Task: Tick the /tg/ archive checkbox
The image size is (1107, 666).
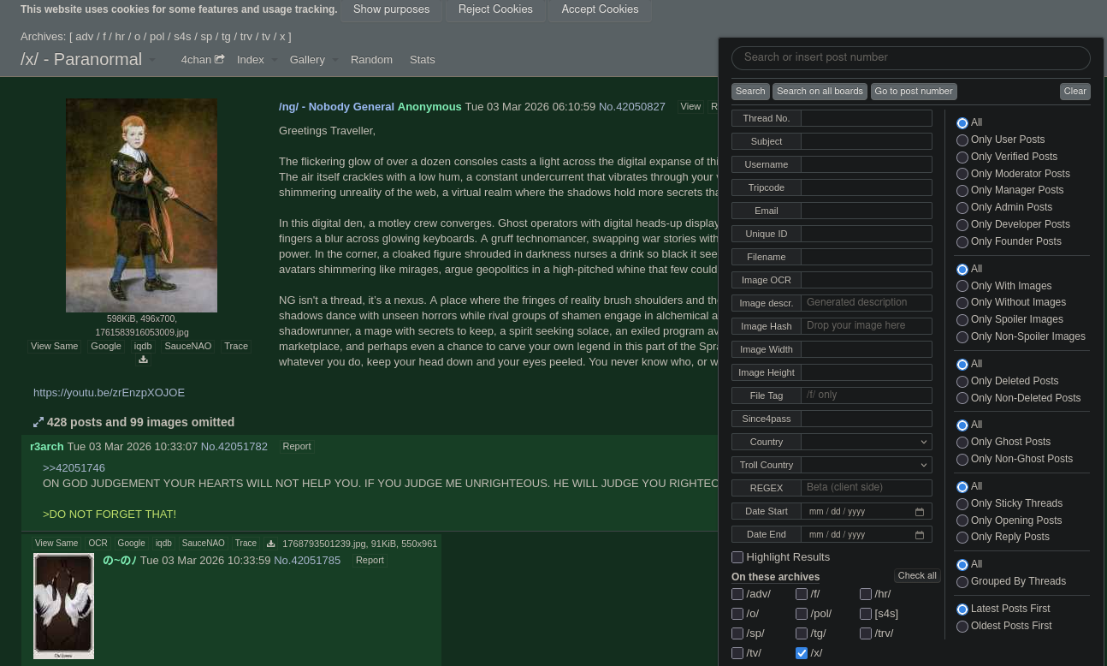Action: [x=802, y=633]
